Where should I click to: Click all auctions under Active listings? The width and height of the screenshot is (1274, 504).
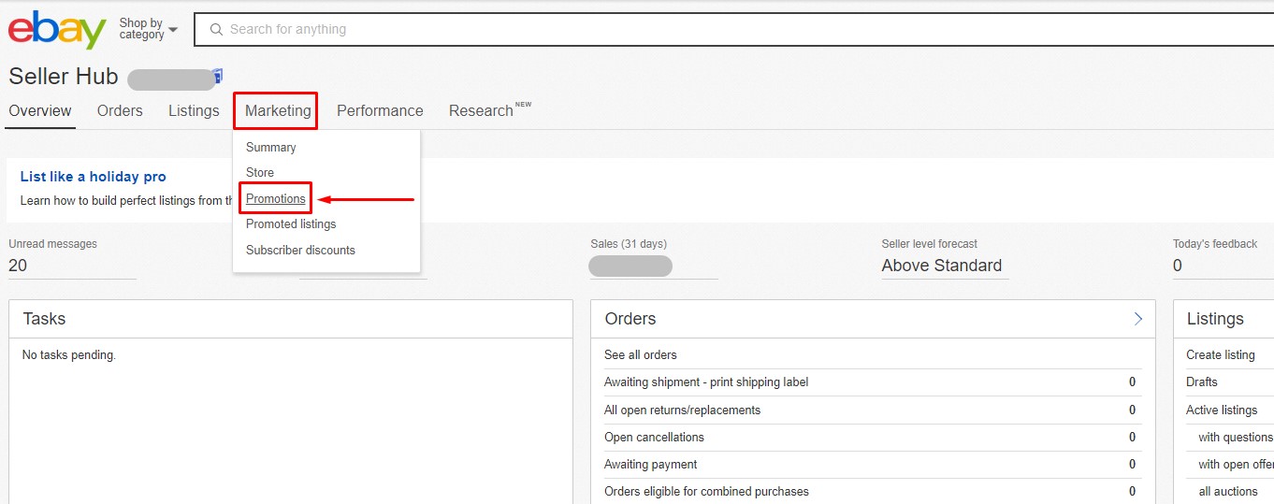pos(1230,491)
